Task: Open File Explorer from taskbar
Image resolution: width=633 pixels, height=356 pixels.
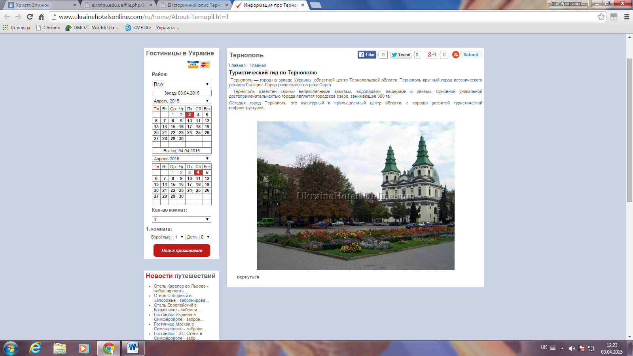Action: click(x=60, y=348)
